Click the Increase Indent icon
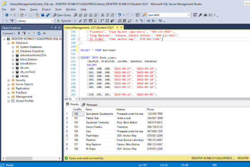 pos(153,21)
